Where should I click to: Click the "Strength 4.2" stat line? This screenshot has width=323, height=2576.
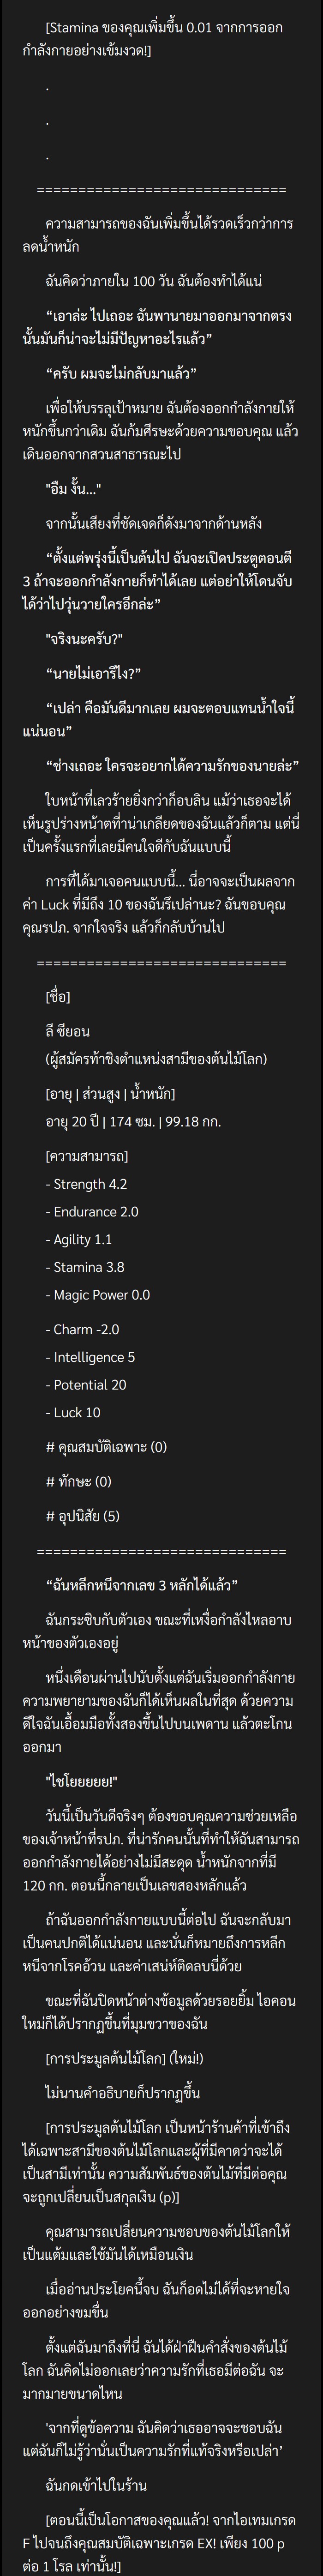click(x=86, y=1184)
